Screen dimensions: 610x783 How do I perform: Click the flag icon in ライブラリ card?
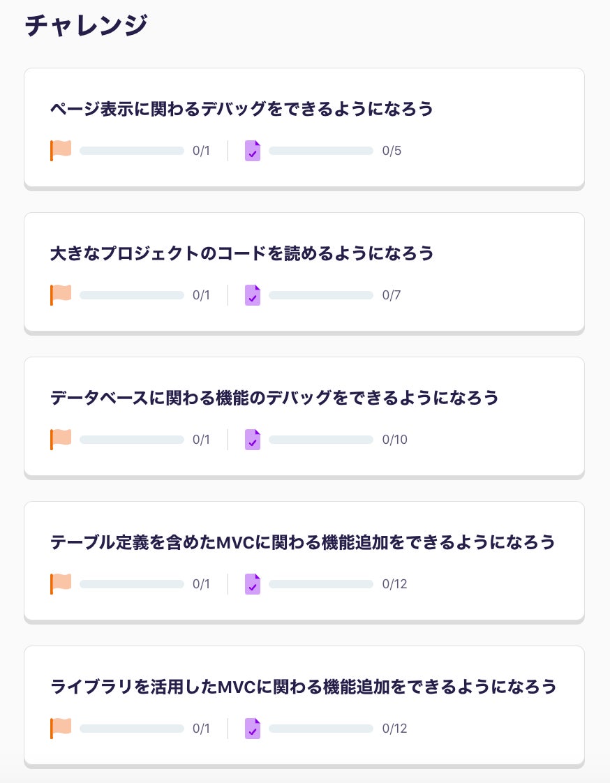click(61, 729)
